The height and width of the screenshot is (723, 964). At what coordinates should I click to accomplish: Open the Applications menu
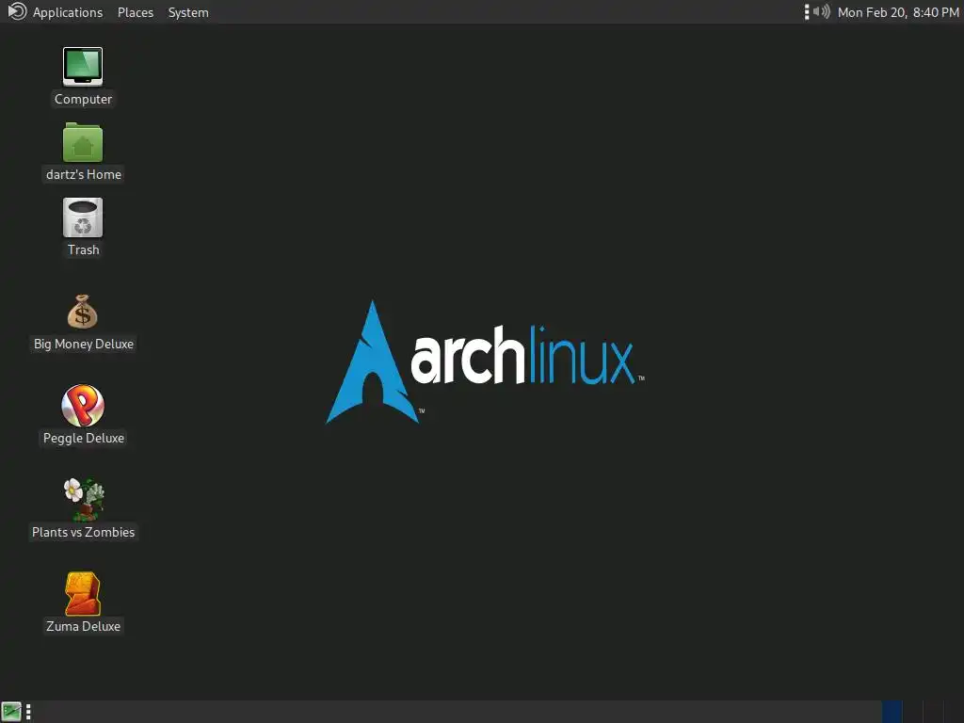[68, 12]
